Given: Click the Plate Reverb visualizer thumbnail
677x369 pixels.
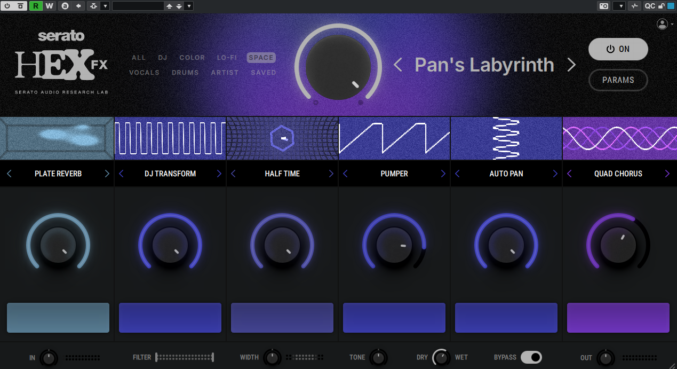Looking at the screenshot, I should click(x=57, y=138).
